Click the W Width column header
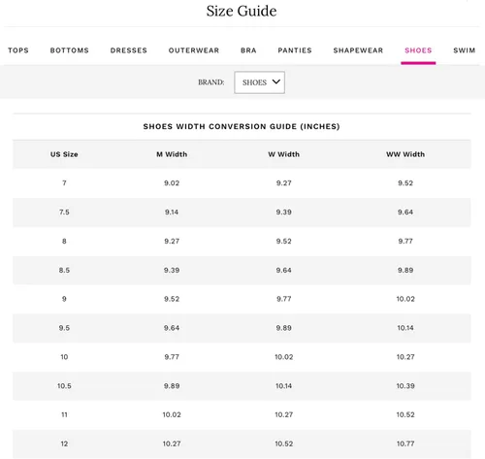Screen dimensions: 485x459 tap(284, 154)
